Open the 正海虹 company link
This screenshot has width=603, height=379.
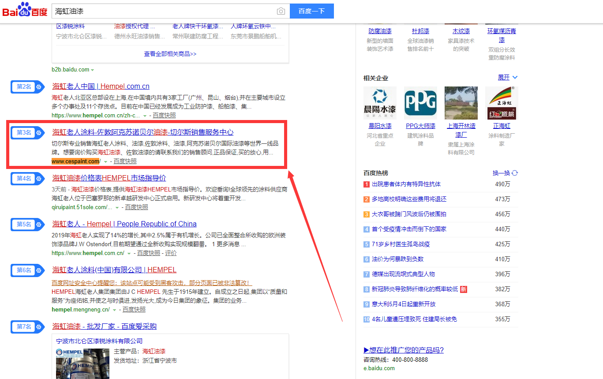point(502,126)
